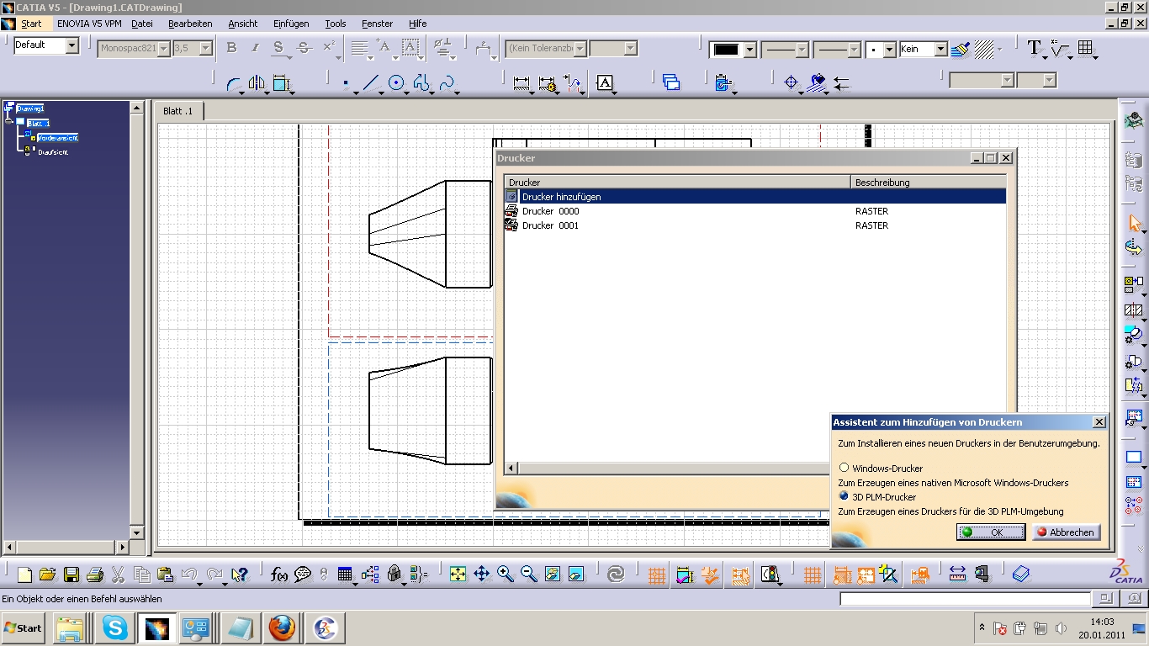
Task: Click the Table insert icon
Action: [x=1085, y=48]
